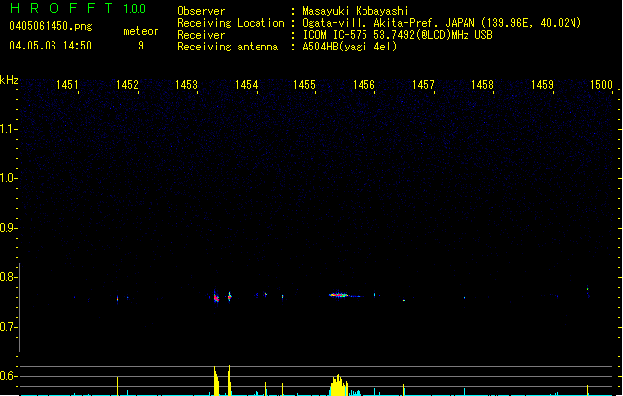The height and width of the screenshot is (396, 623).
Task: Click the Observer field label
Action: click(x=201, y=11)
